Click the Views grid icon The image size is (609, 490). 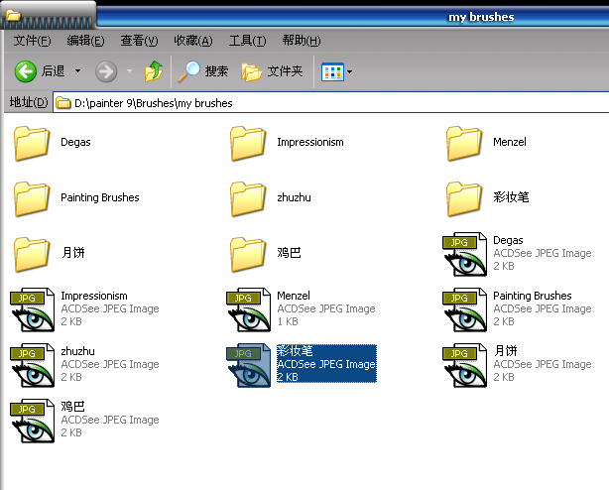pyautogui.click(x=332, y=71)
